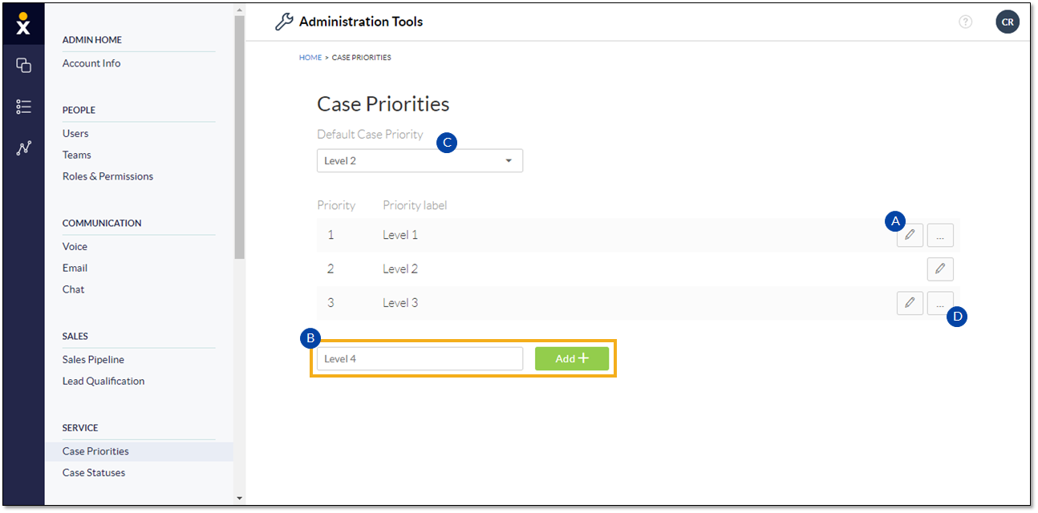Open the analytics graph sidebar icon
The width and height of the screenshot is (1038, 513).
(23, 147)
